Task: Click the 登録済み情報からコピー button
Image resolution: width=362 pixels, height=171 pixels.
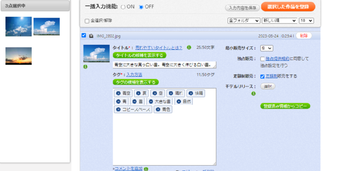Action: (285, 106)
